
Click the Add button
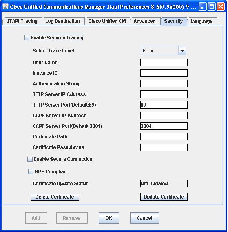(x=36, y=218)
